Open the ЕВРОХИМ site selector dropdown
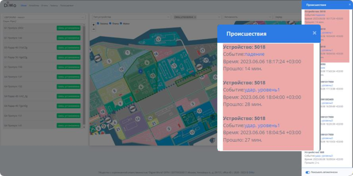Viewport: 353px width, 176px height. [x=44, y=17]
